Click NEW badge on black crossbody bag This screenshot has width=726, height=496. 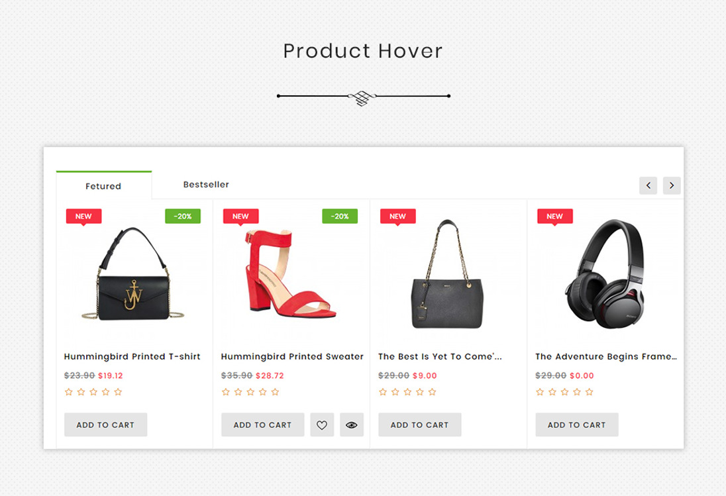pos(84,217)
